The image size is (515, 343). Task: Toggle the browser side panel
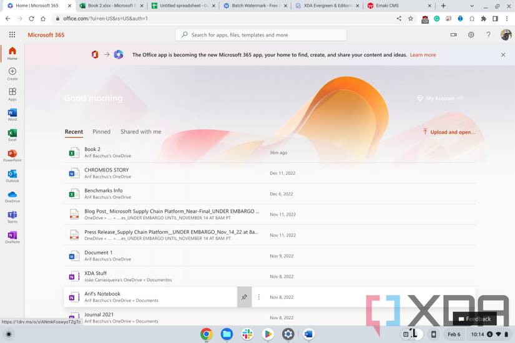(x=495, y=19)
